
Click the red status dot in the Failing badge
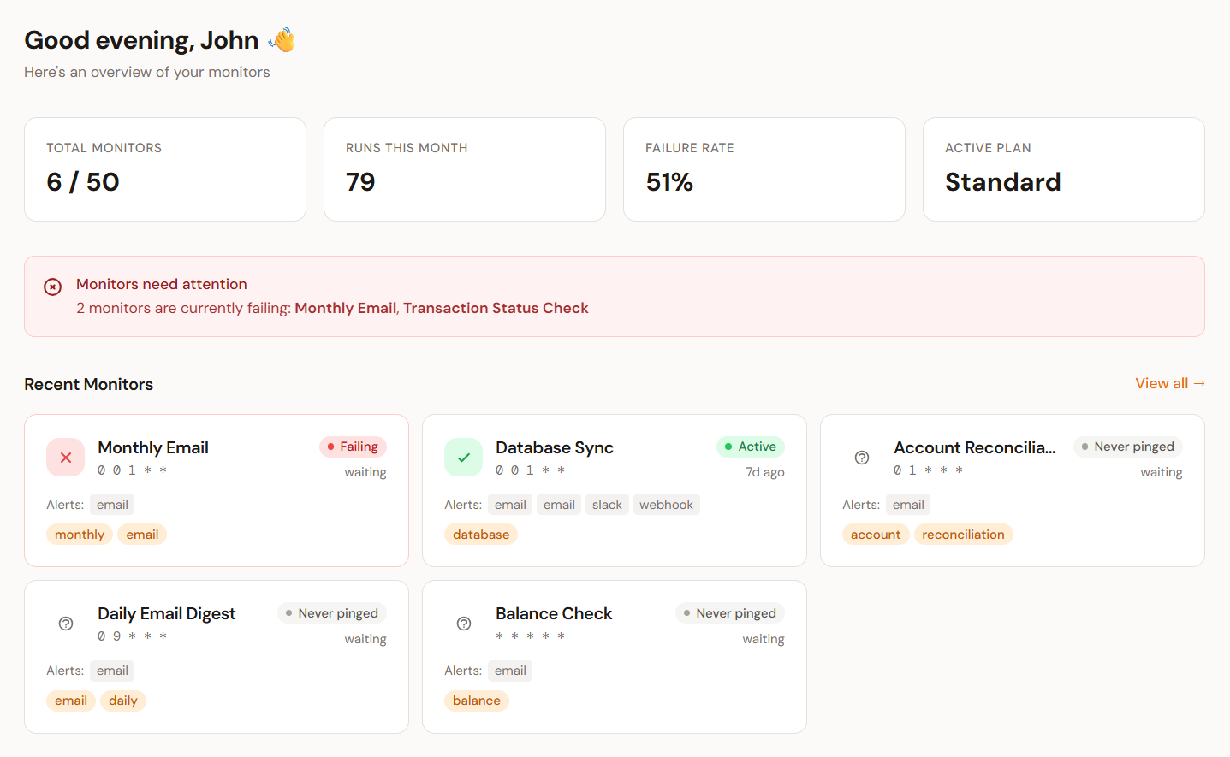(331, 446)
